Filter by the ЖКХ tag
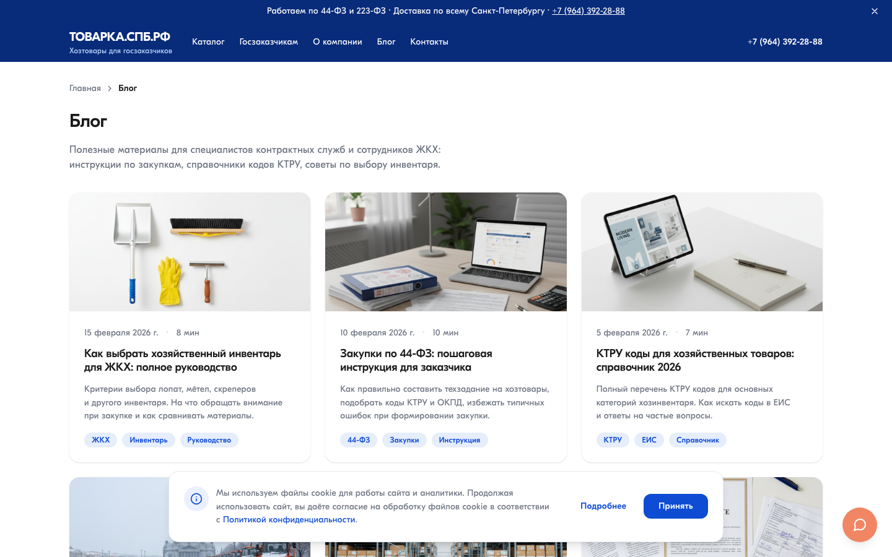The height and width of the screenshot is (557, 892). pos(100,440)
